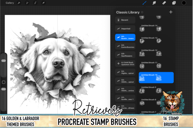Select the AA-Sunflo...ows 1 brush set

[x=125, y=98]
